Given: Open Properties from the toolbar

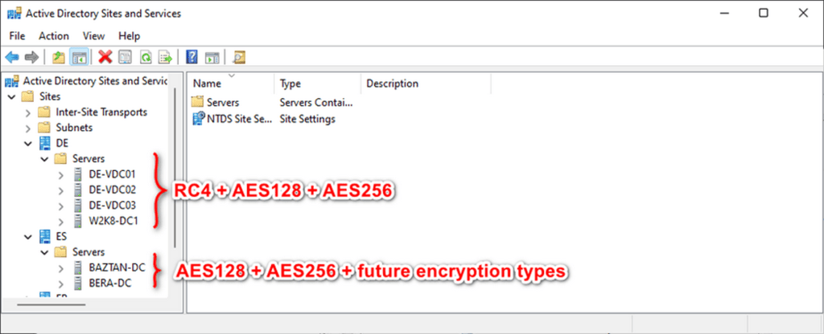Looking at the screenshot, I should pos(125,57).
